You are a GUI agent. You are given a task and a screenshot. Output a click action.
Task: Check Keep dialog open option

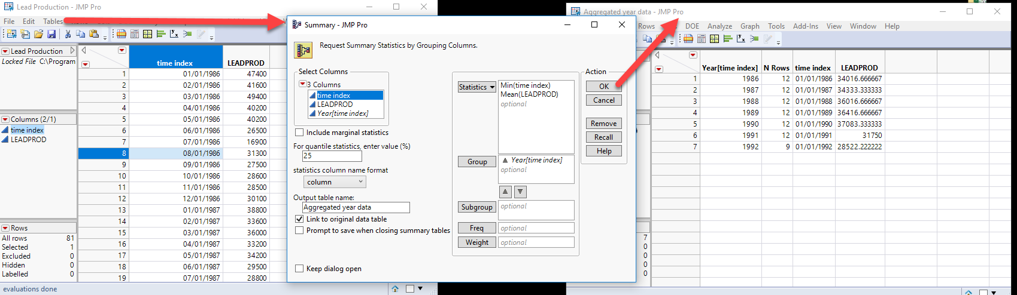[x=299, y=269]
